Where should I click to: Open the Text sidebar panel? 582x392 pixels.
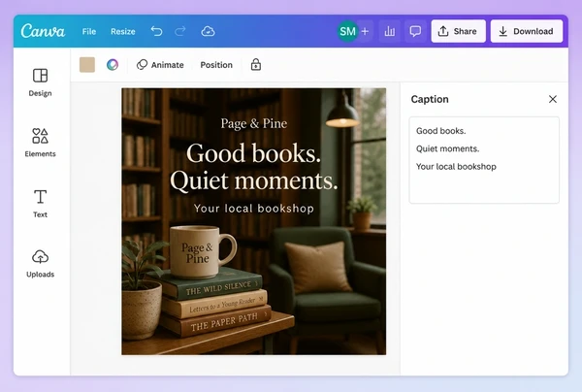click(x=40, y=204)
